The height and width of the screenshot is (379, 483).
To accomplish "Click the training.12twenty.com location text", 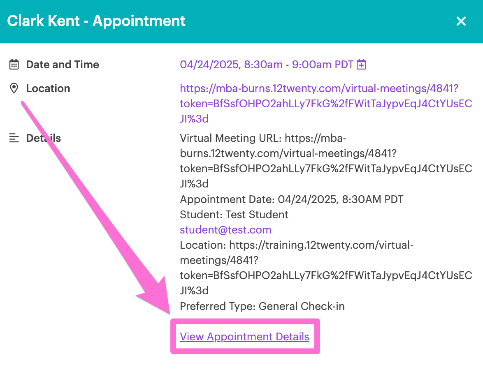I will [326, 268].
